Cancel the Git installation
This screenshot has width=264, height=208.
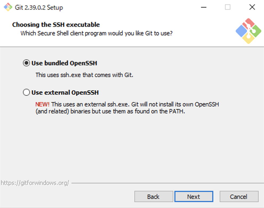[x=239, y=197]
